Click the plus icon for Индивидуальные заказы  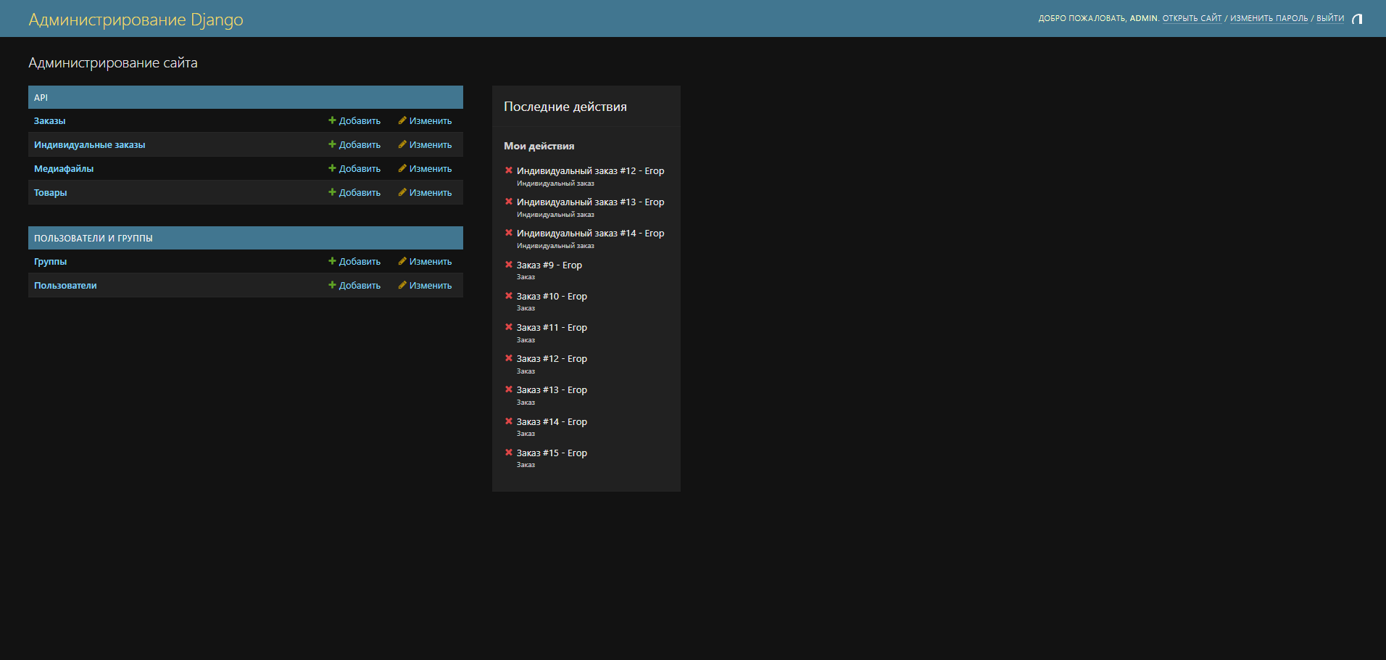[x=332, y=144]
